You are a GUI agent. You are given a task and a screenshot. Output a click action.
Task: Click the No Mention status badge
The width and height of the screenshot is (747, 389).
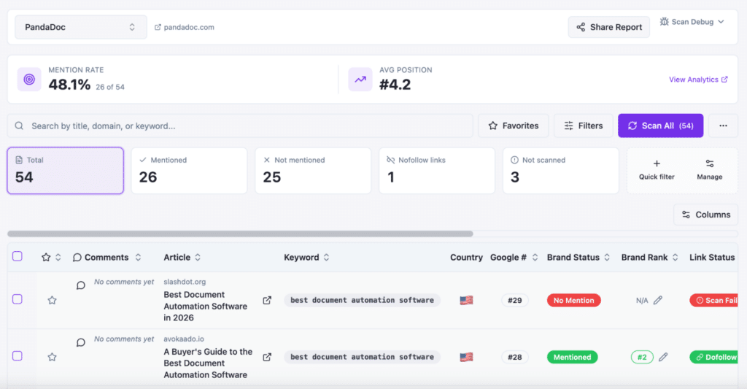coord(573,301)
